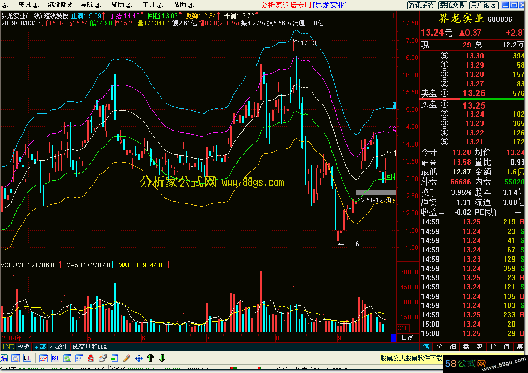Click the 买盘 ① price 13.25
The height and width of the screenshot is (373, 528).
[x=474, y=106]
